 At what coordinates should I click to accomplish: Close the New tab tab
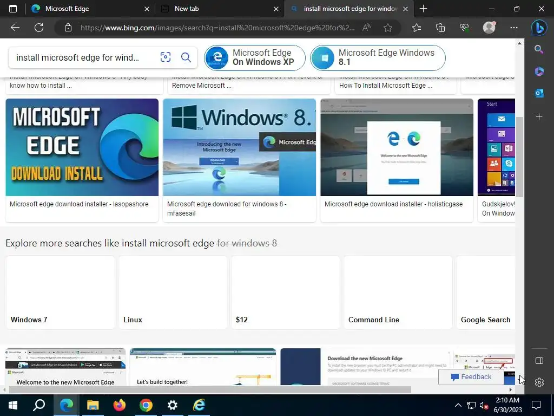pos(276,9)
